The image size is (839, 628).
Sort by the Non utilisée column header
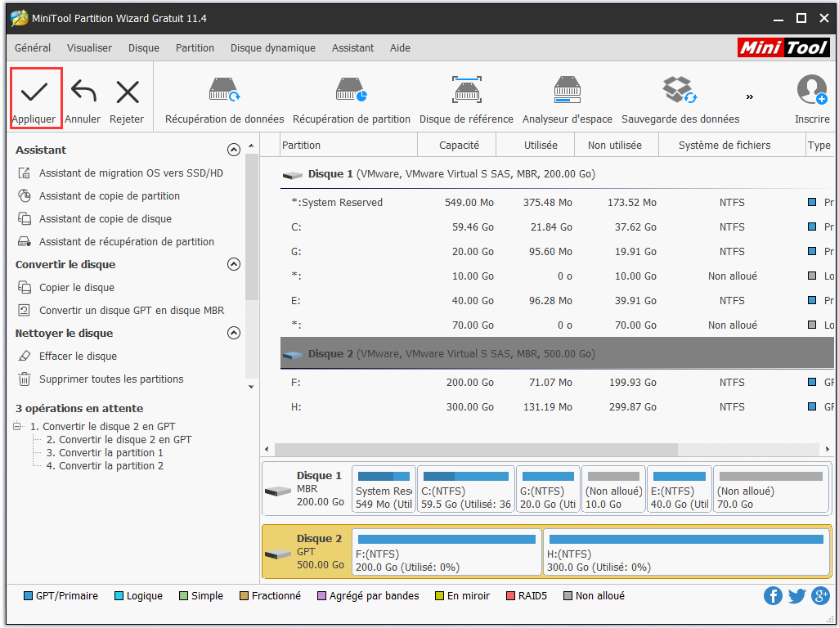coord(617,145)
